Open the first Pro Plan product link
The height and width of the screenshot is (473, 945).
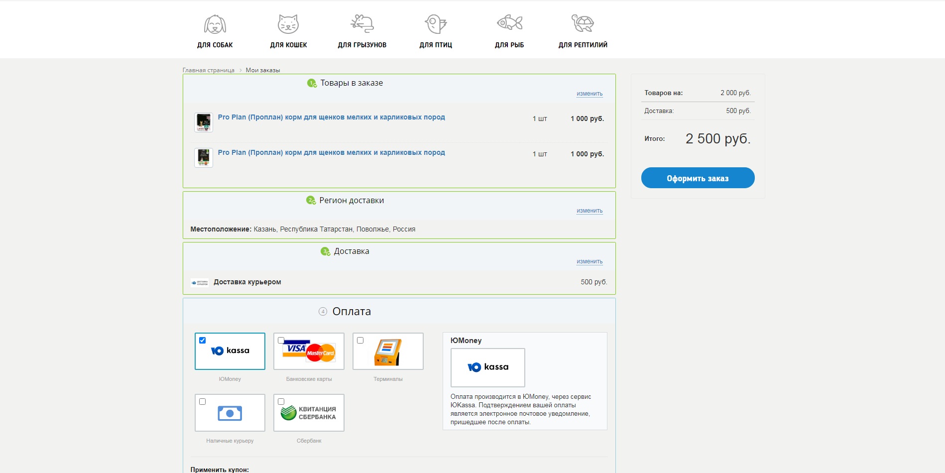pos(331,118)
